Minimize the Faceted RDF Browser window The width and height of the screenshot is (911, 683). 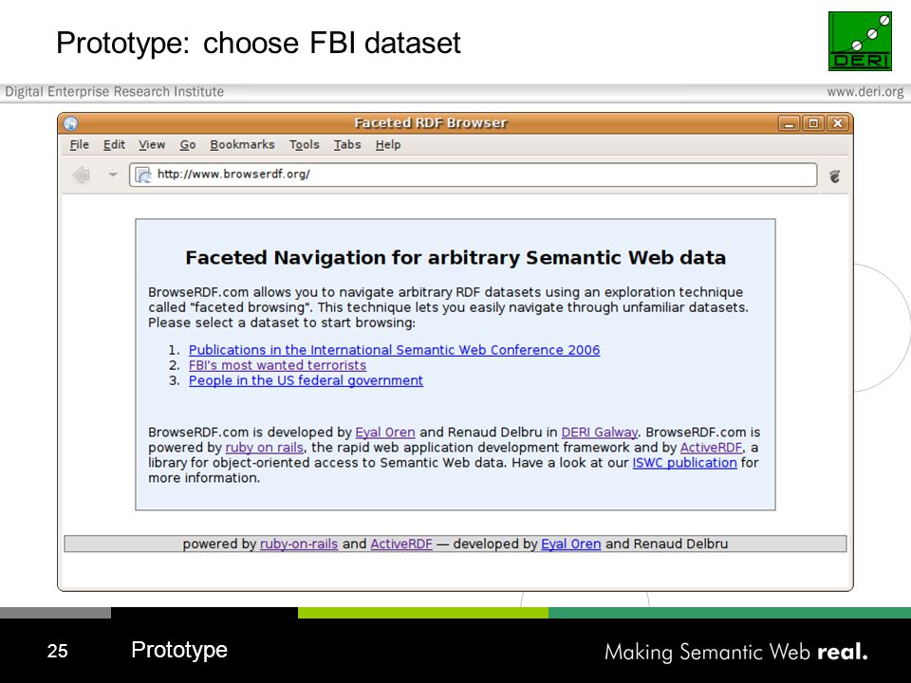[x=789, y=123]
